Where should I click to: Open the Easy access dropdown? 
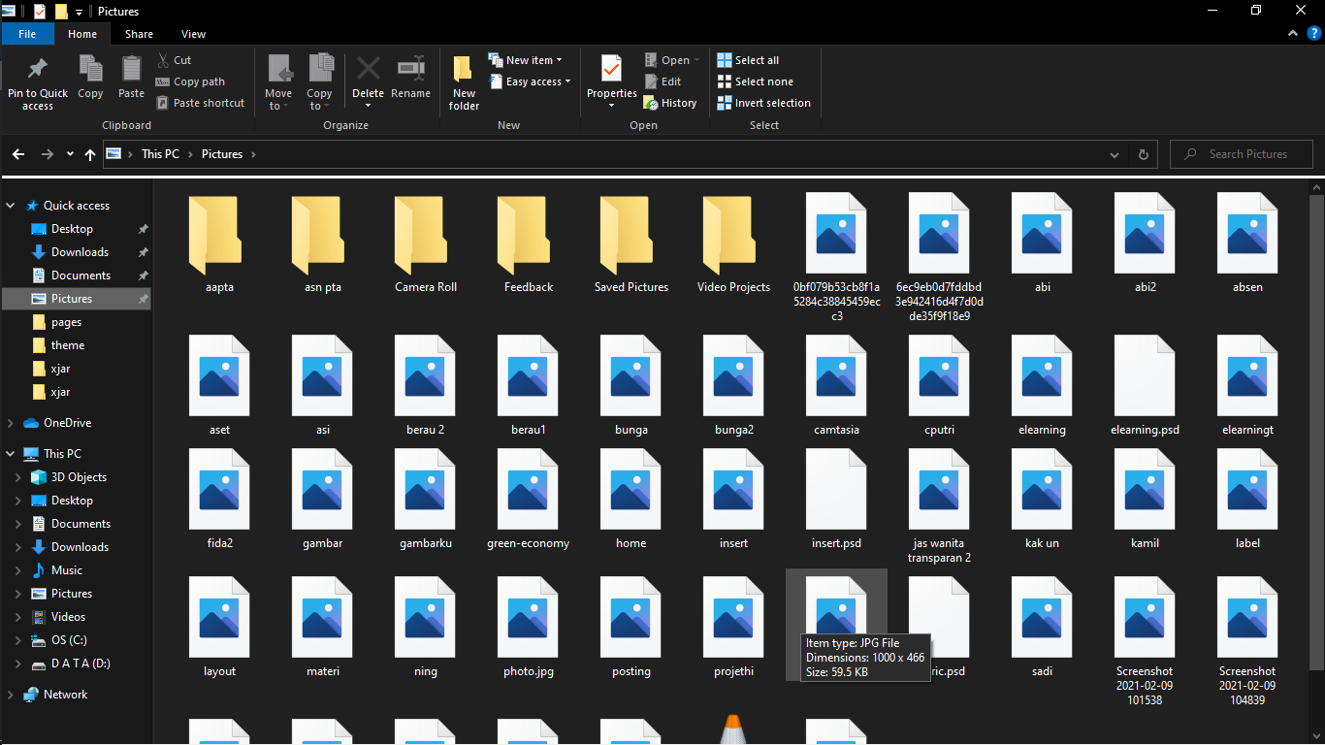(x=529, y=81)
